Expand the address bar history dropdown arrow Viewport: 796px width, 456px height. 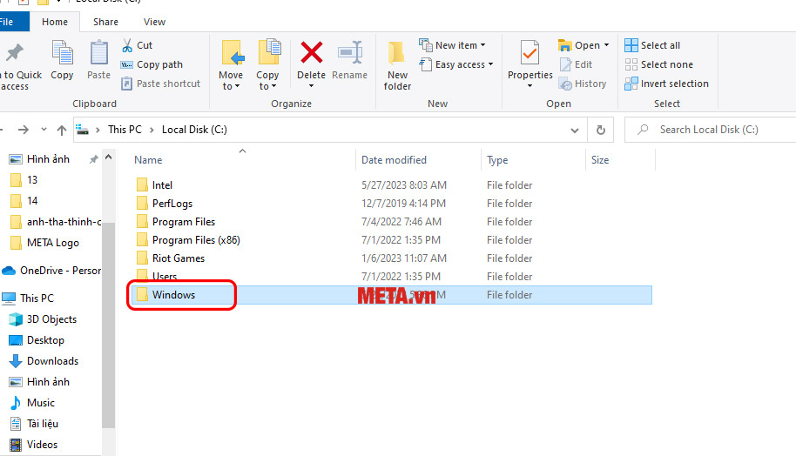tap(574, 130)
